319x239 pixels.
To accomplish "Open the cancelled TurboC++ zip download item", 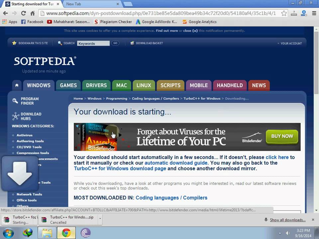I will [x=68, y=220].
